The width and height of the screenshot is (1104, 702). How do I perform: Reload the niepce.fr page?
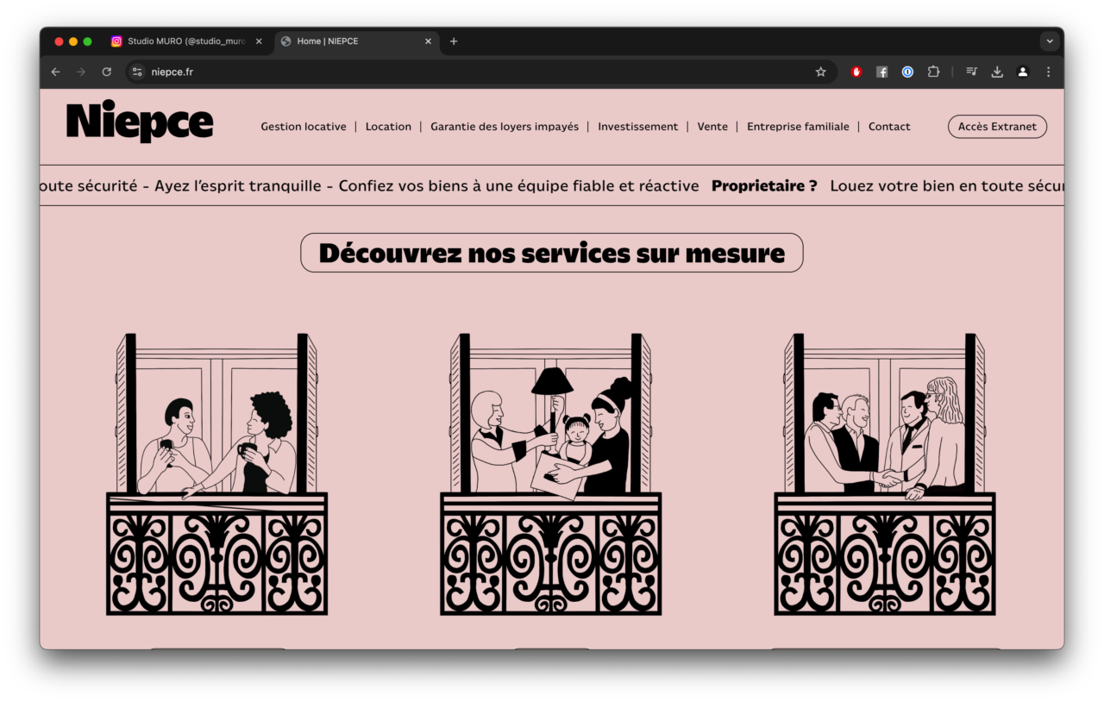tap(107, 72)
